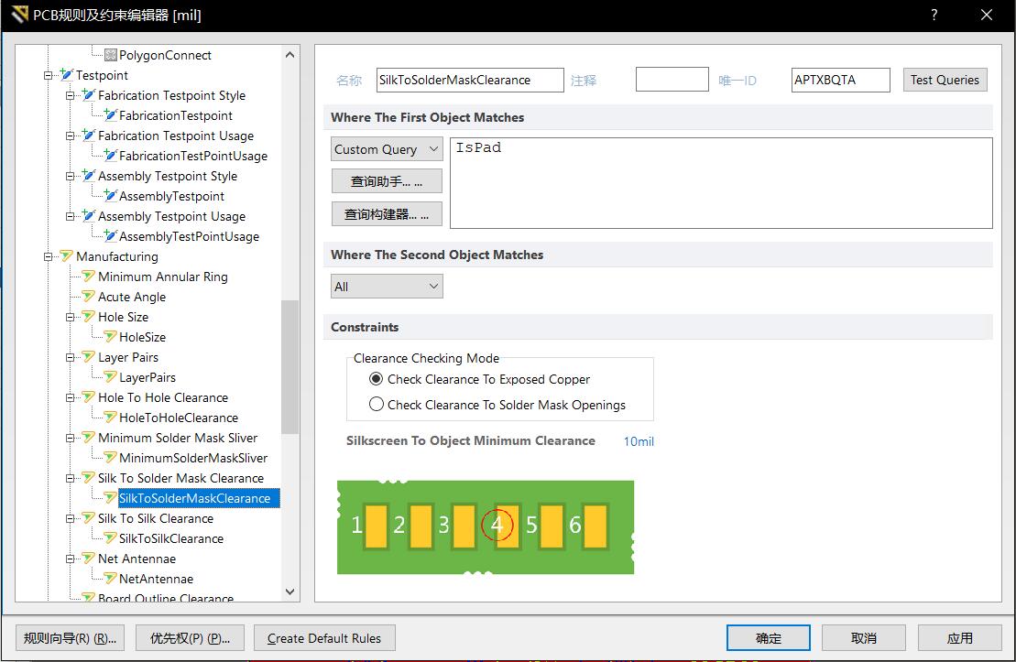Click the PolygonConnect rule icon
Image resolution: width=1016 pixels, height=662 pixels.
point(111,55)
